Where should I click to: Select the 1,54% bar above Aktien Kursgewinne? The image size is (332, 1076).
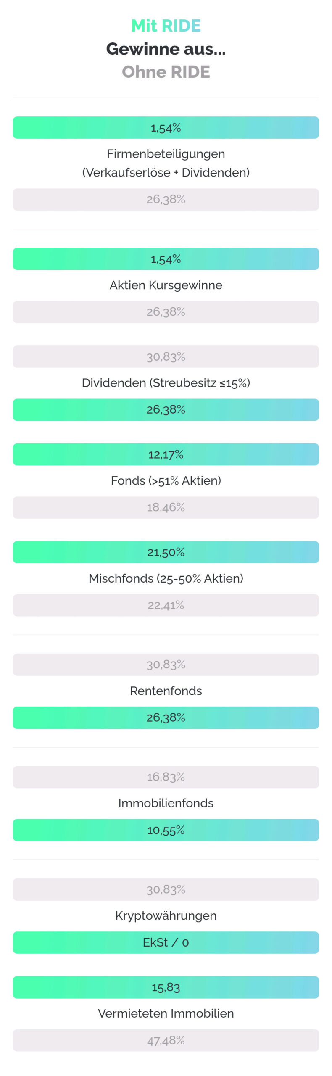[x=166, y=259]
